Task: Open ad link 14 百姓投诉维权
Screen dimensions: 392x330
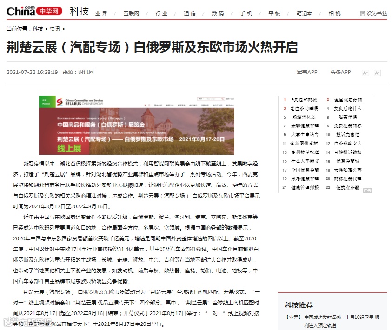Action: tap(348, 152)
